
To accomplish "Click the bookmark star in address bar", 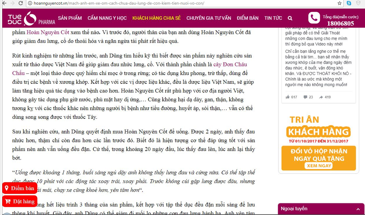I will pyautogui.click(x=339, y=3).
